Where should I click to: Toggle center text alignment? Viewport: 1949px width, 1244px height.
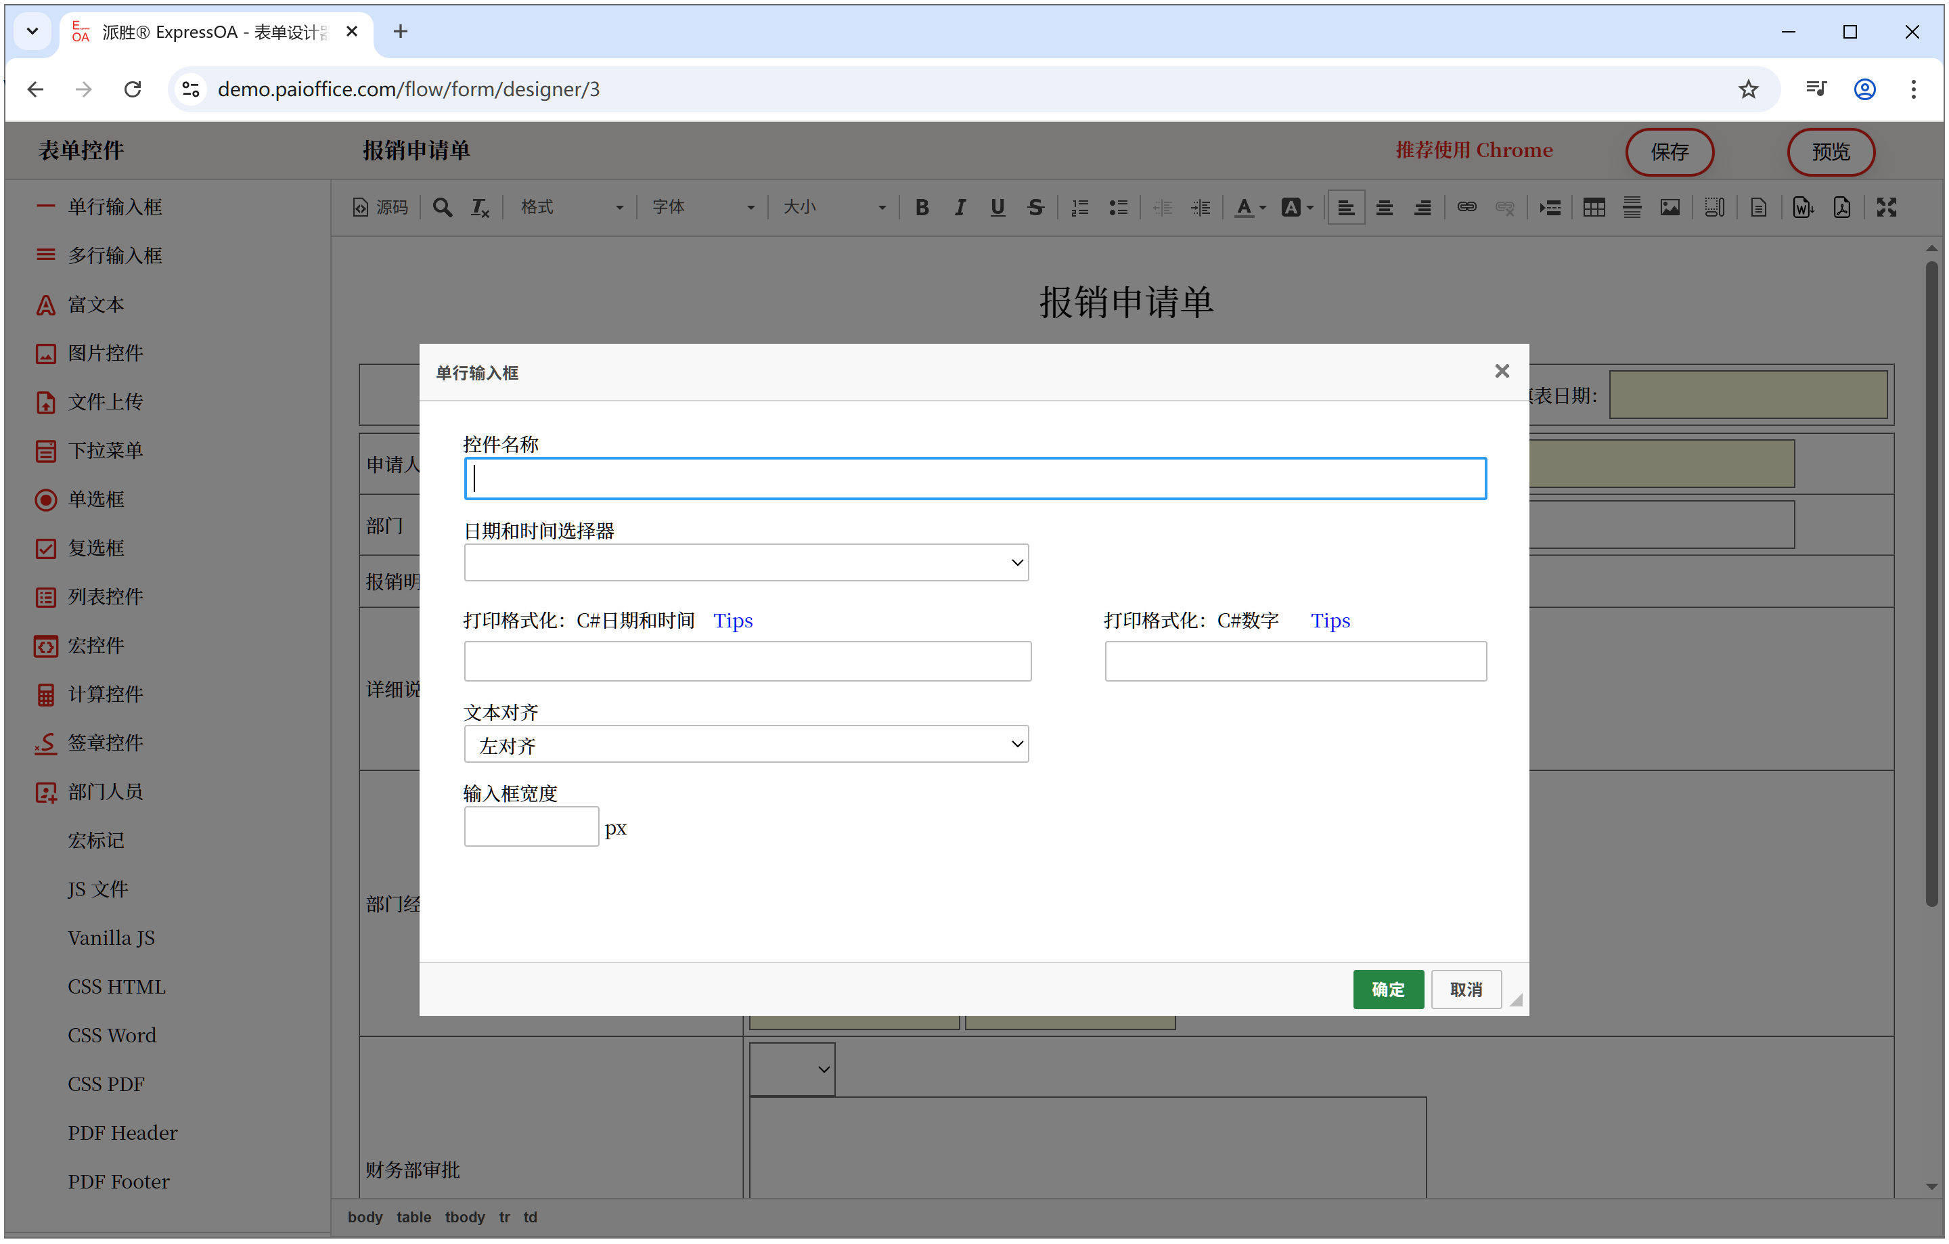[x=1383, y=208]
